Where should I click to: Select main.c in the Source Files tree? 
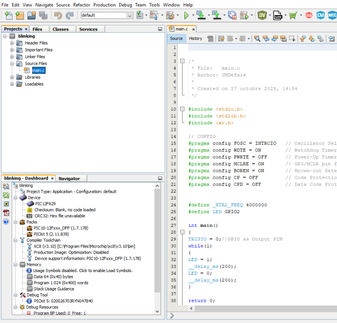[x=38, y=71]
